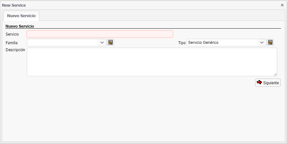Click the Nuevo Servicio section heading
The image size is (288, 144).
(x=20, y=26)
